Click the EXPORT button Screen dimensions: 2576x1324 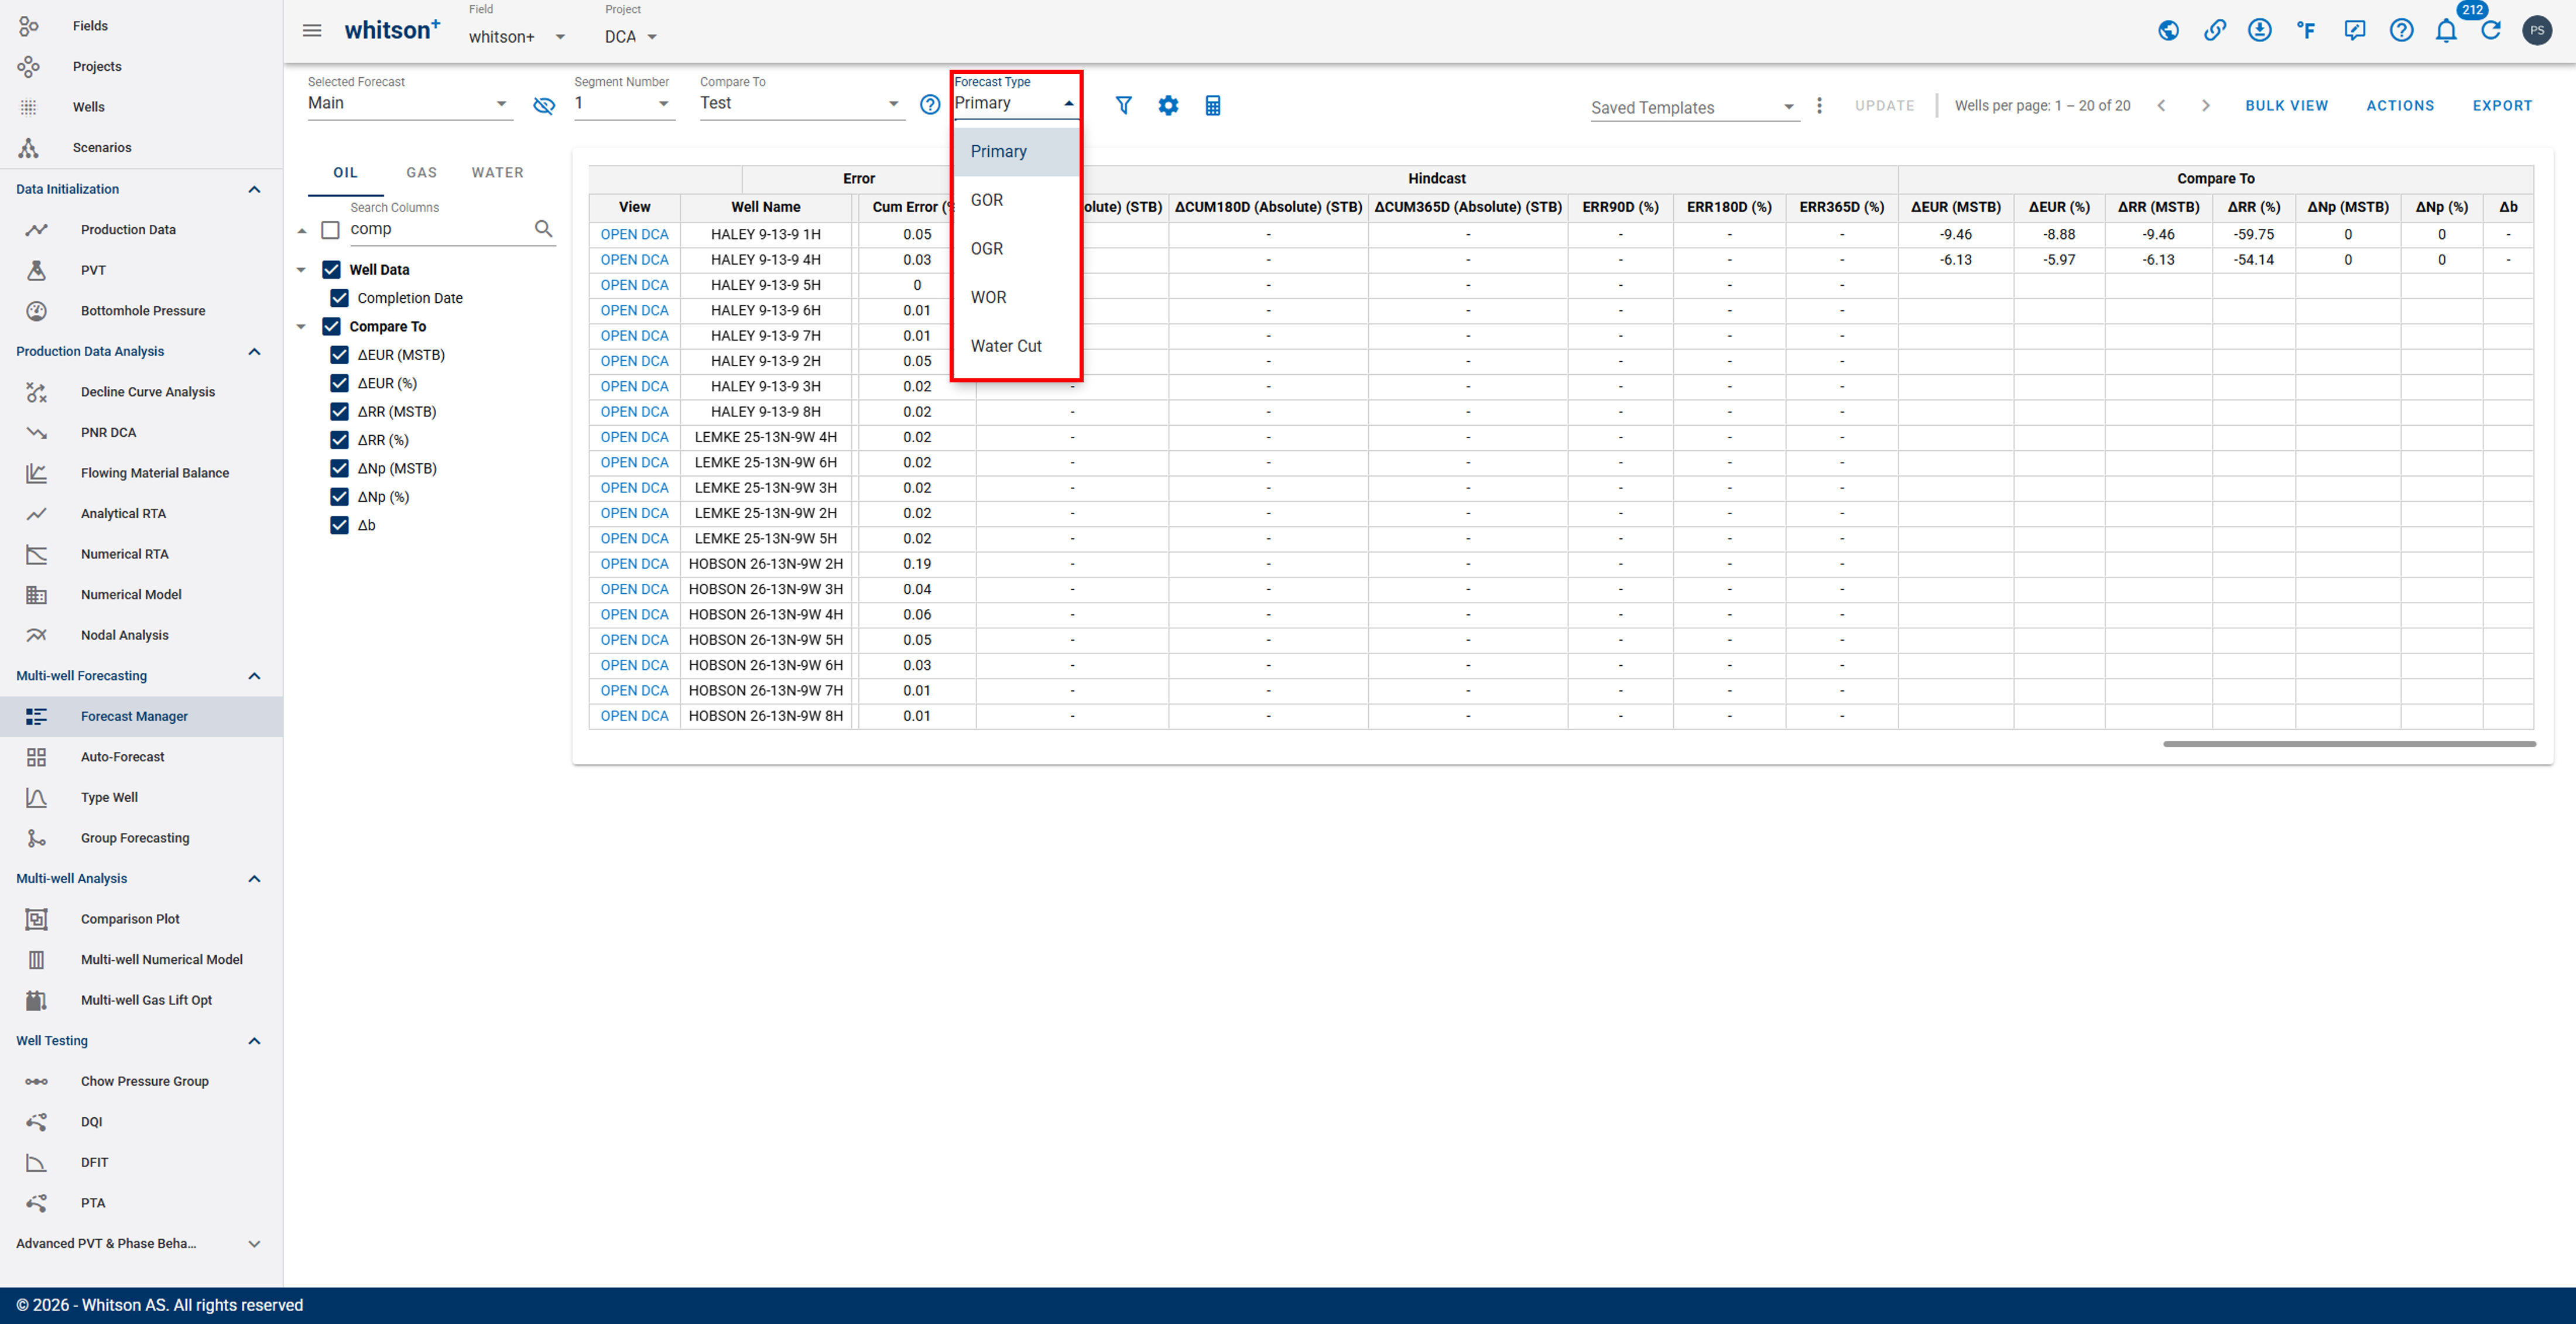tap(2502, 105)
